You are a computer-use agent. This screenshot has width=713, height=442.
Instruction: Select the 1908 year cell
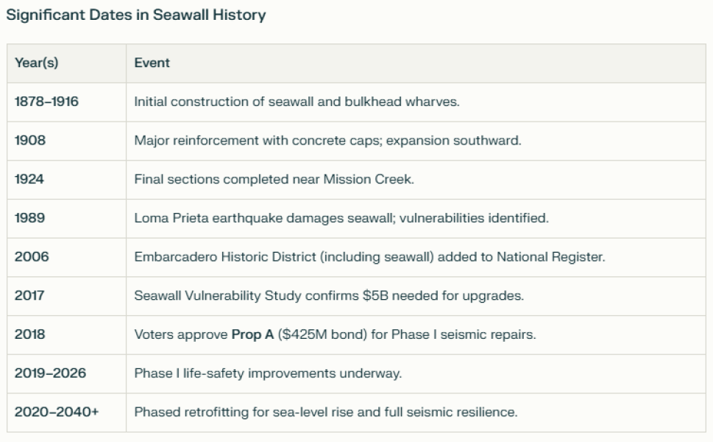pyautogui.click(x=66, y=141)
